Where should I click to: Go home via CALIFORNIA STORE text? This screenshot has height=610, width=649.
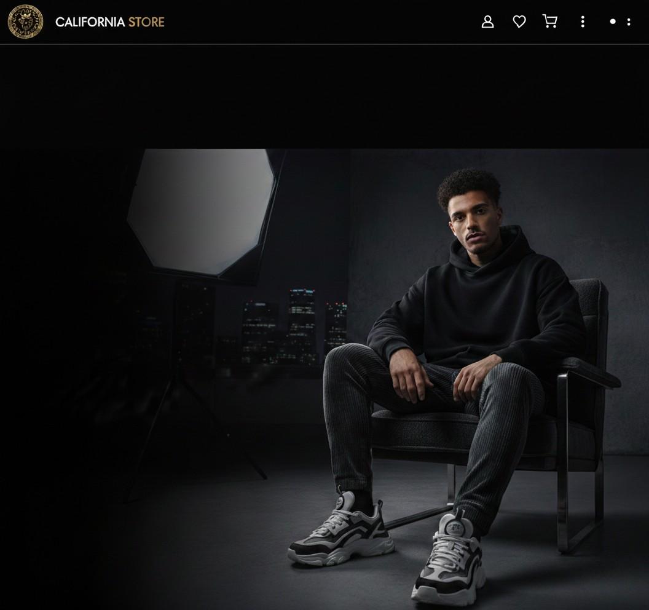[90, 22]
